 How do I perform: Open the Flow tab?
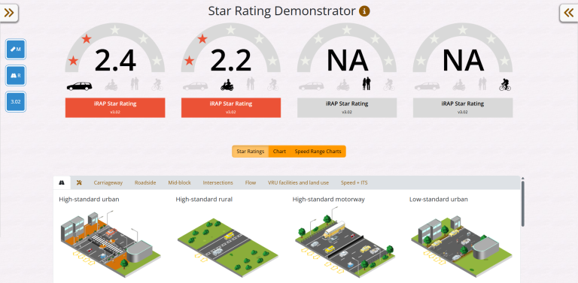point(251,182)
